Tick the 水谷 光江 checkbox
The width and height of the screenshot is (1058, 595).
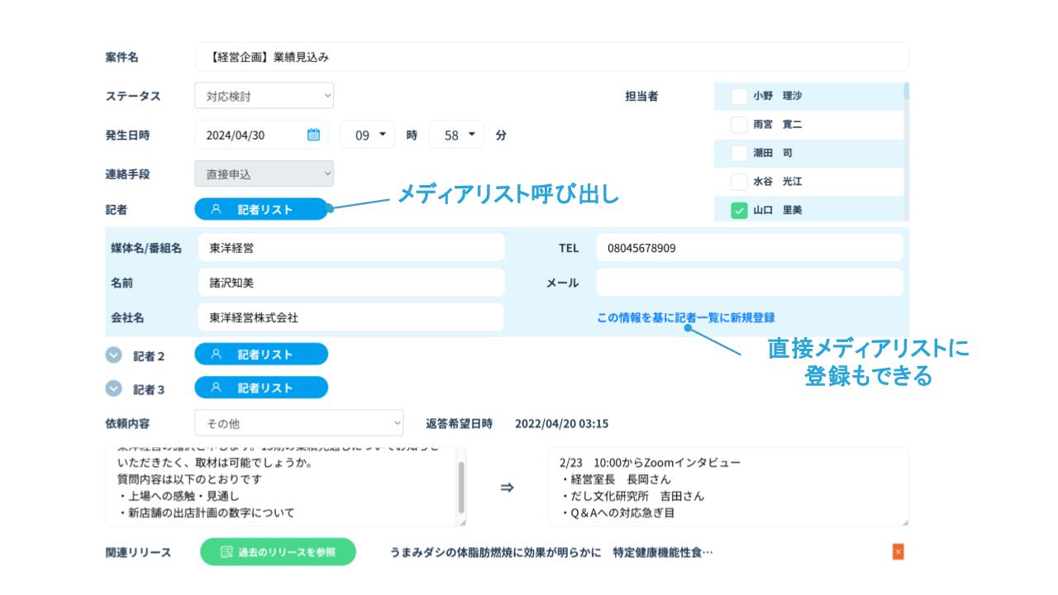pos(739,182)
